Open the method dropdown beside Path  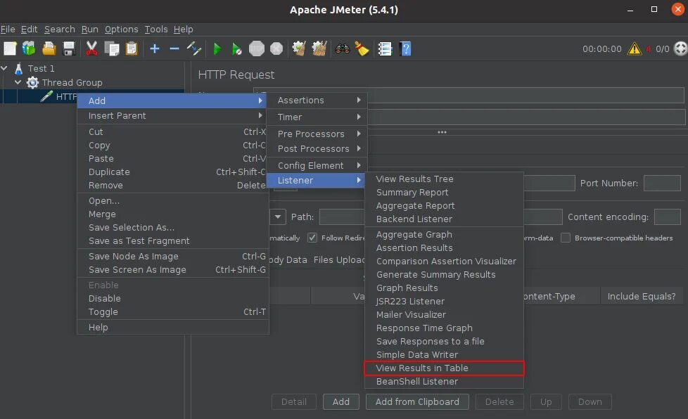(278, 217)
